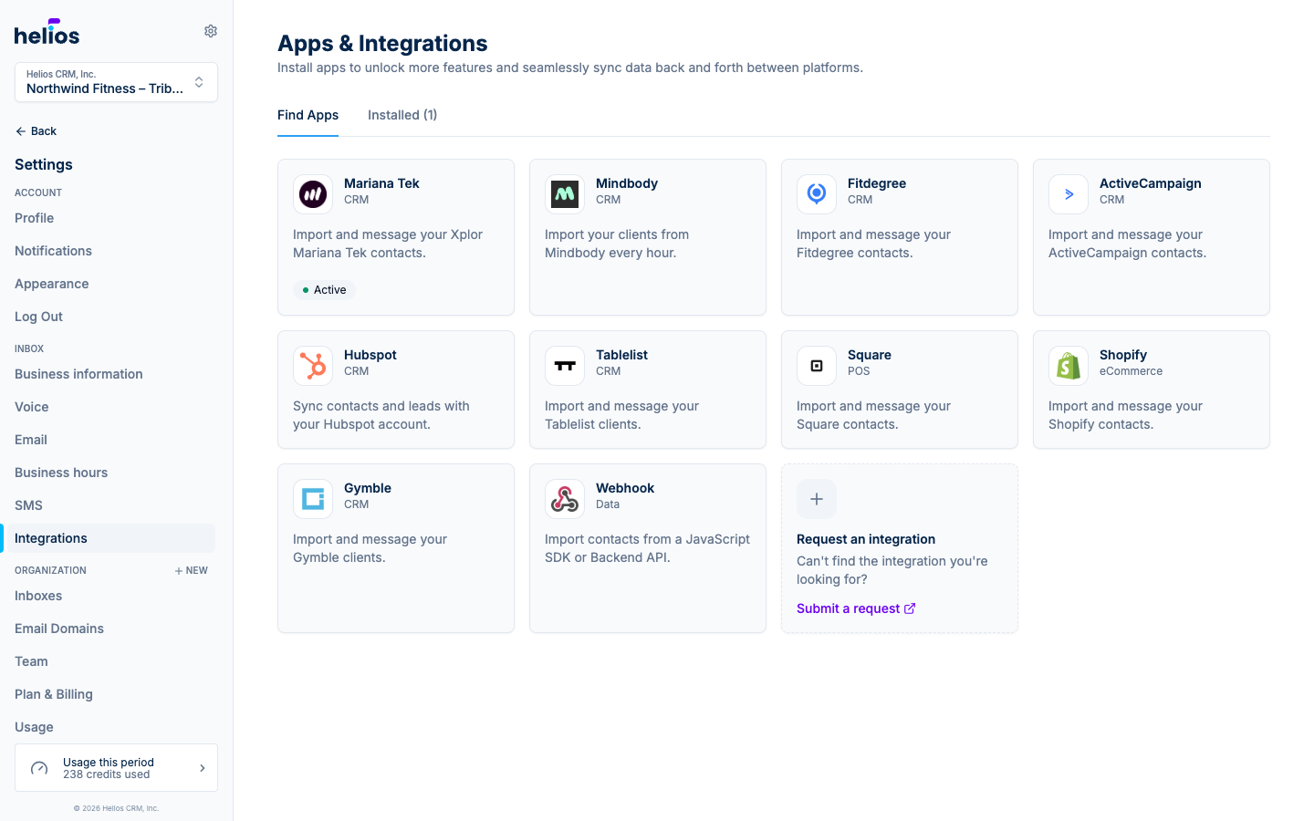
Task: Click the Gymble card title
Action: [368, 488]
